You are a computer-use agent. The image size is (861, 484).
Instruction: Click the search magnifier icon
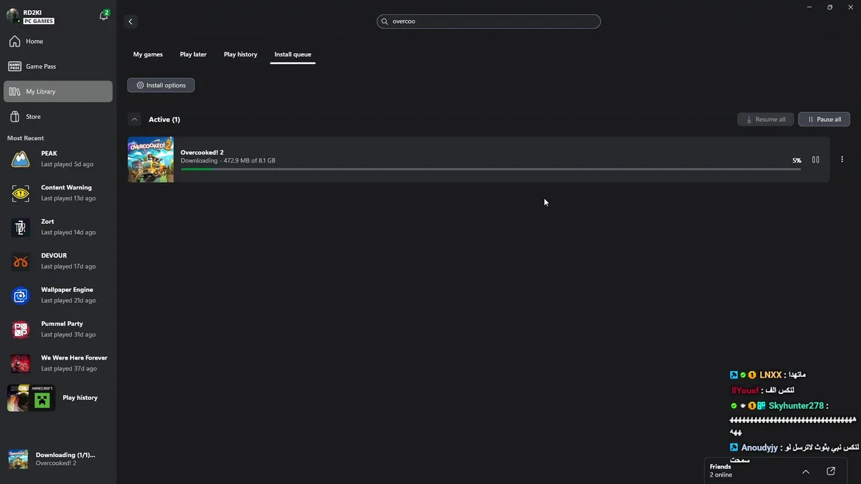click(385, 22)
